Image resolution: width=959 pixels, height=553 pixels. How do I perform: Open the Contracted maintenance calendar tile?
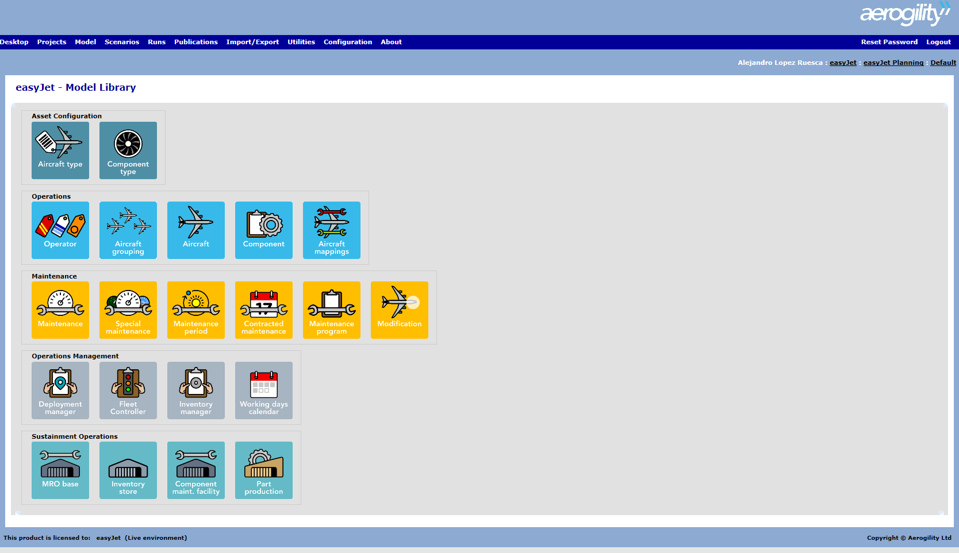point(264,310)
